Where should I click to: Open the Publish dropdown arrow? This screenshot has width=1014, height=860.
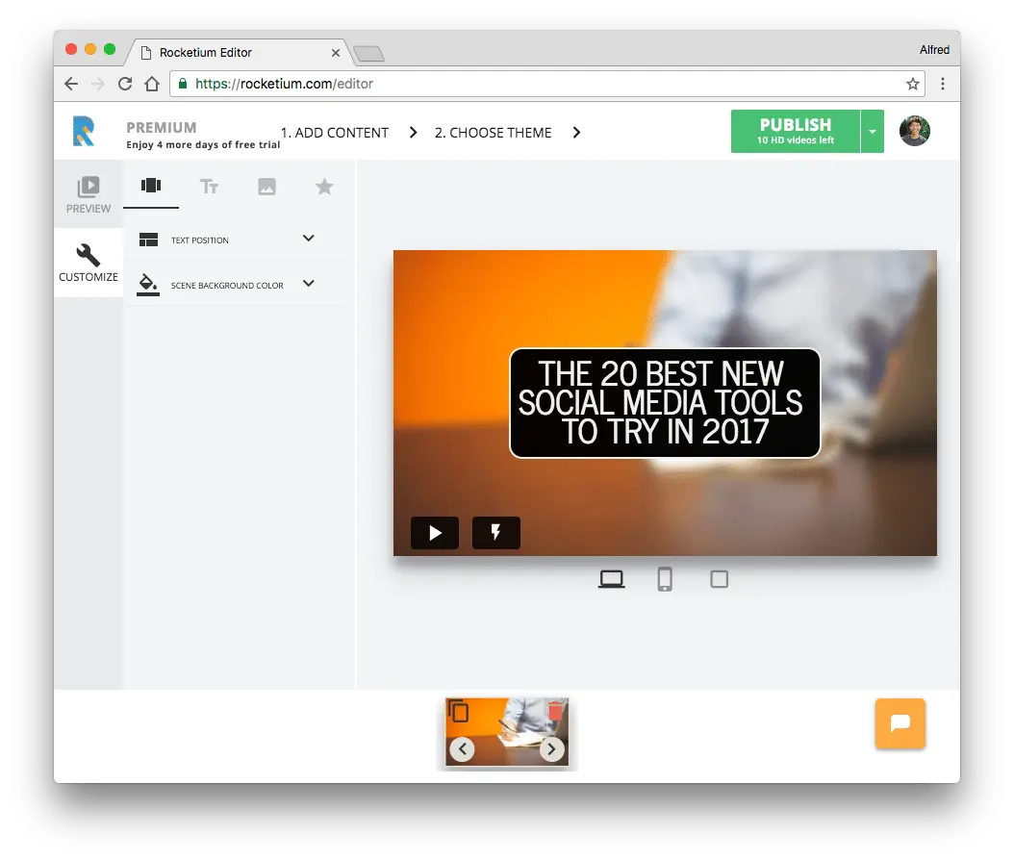point(872,131)
